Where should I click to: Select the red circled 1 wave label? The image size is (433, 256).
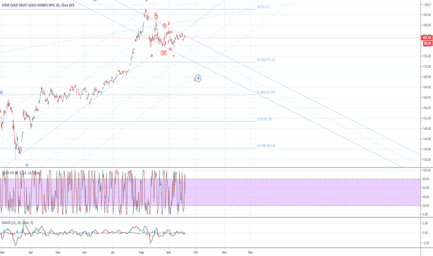[x=156, y=37]
